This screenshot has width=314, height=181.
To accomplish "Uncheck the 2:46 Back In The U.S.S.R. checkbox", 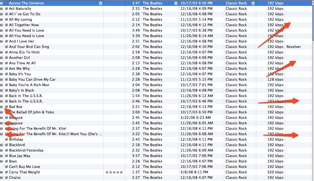I will 6,101.
